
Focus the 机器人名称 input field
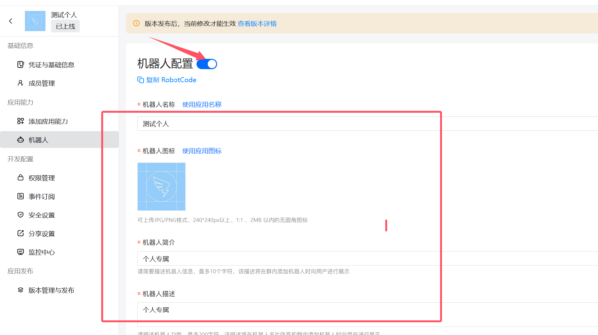[368, 124]
